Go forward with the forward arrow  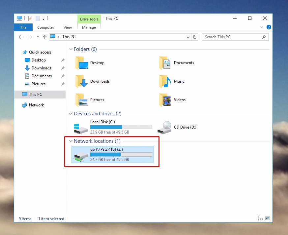(30, 37)
